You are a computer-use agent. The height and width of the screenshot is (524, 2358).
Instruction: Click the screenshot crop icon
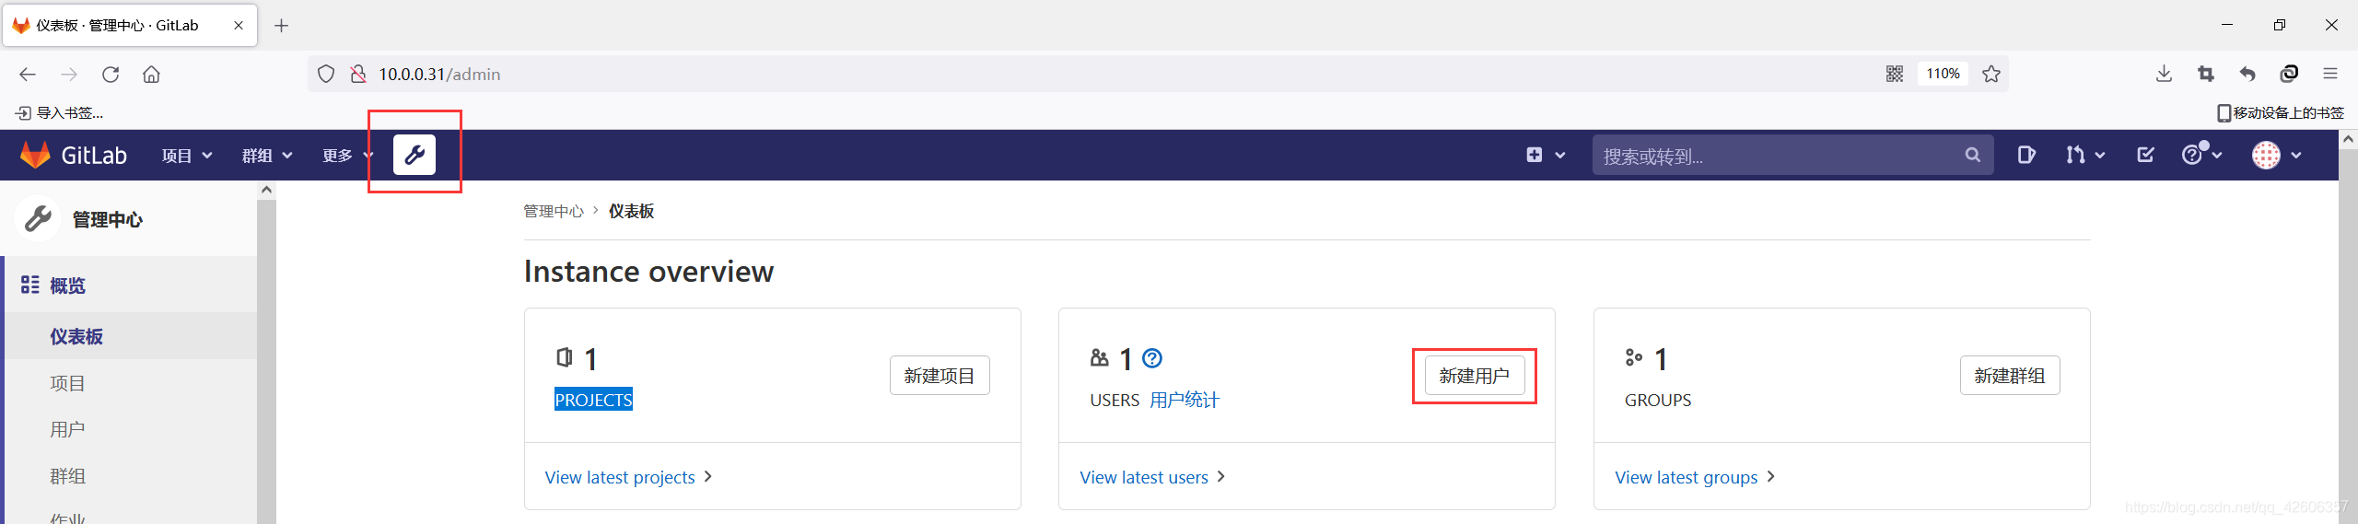pyautogui.click(x=2206, y=74)
